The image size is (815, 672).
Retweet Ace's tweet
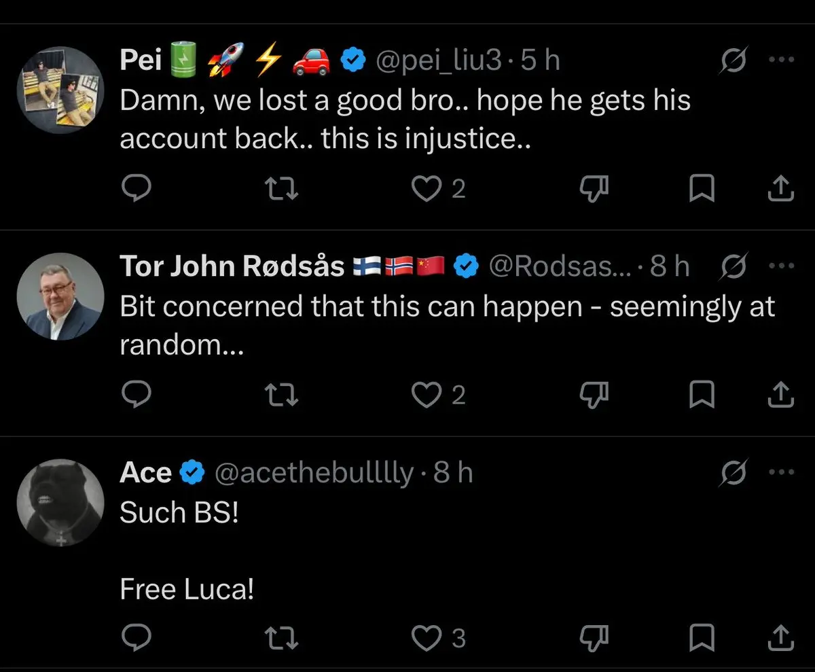coord(281,637)
